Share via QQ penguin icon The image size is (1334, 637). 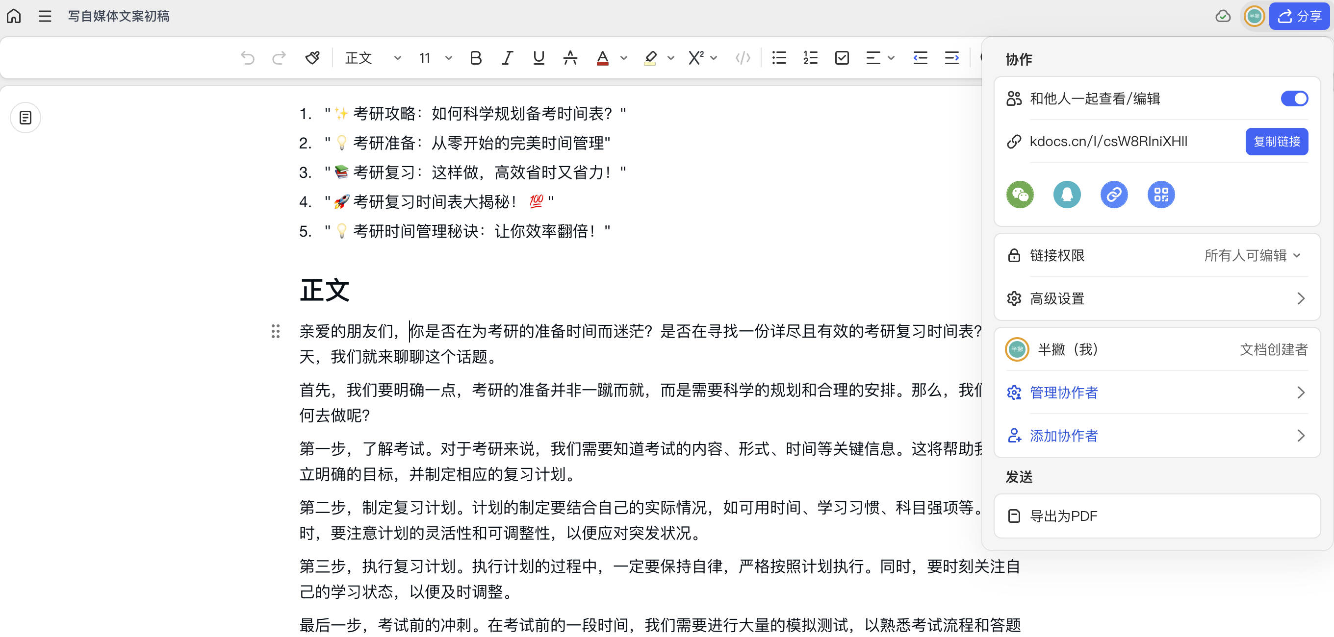pyautogui.click(x=1067, y=195)
